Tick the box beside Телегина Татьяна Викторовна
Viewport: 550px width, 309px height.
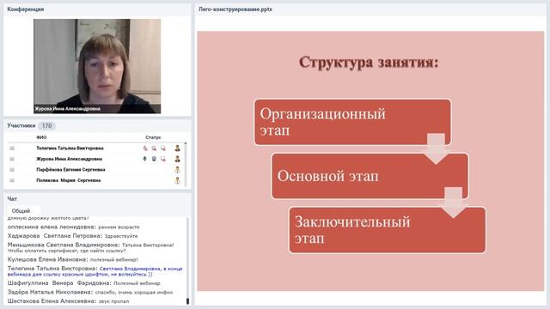coord(12,148)
